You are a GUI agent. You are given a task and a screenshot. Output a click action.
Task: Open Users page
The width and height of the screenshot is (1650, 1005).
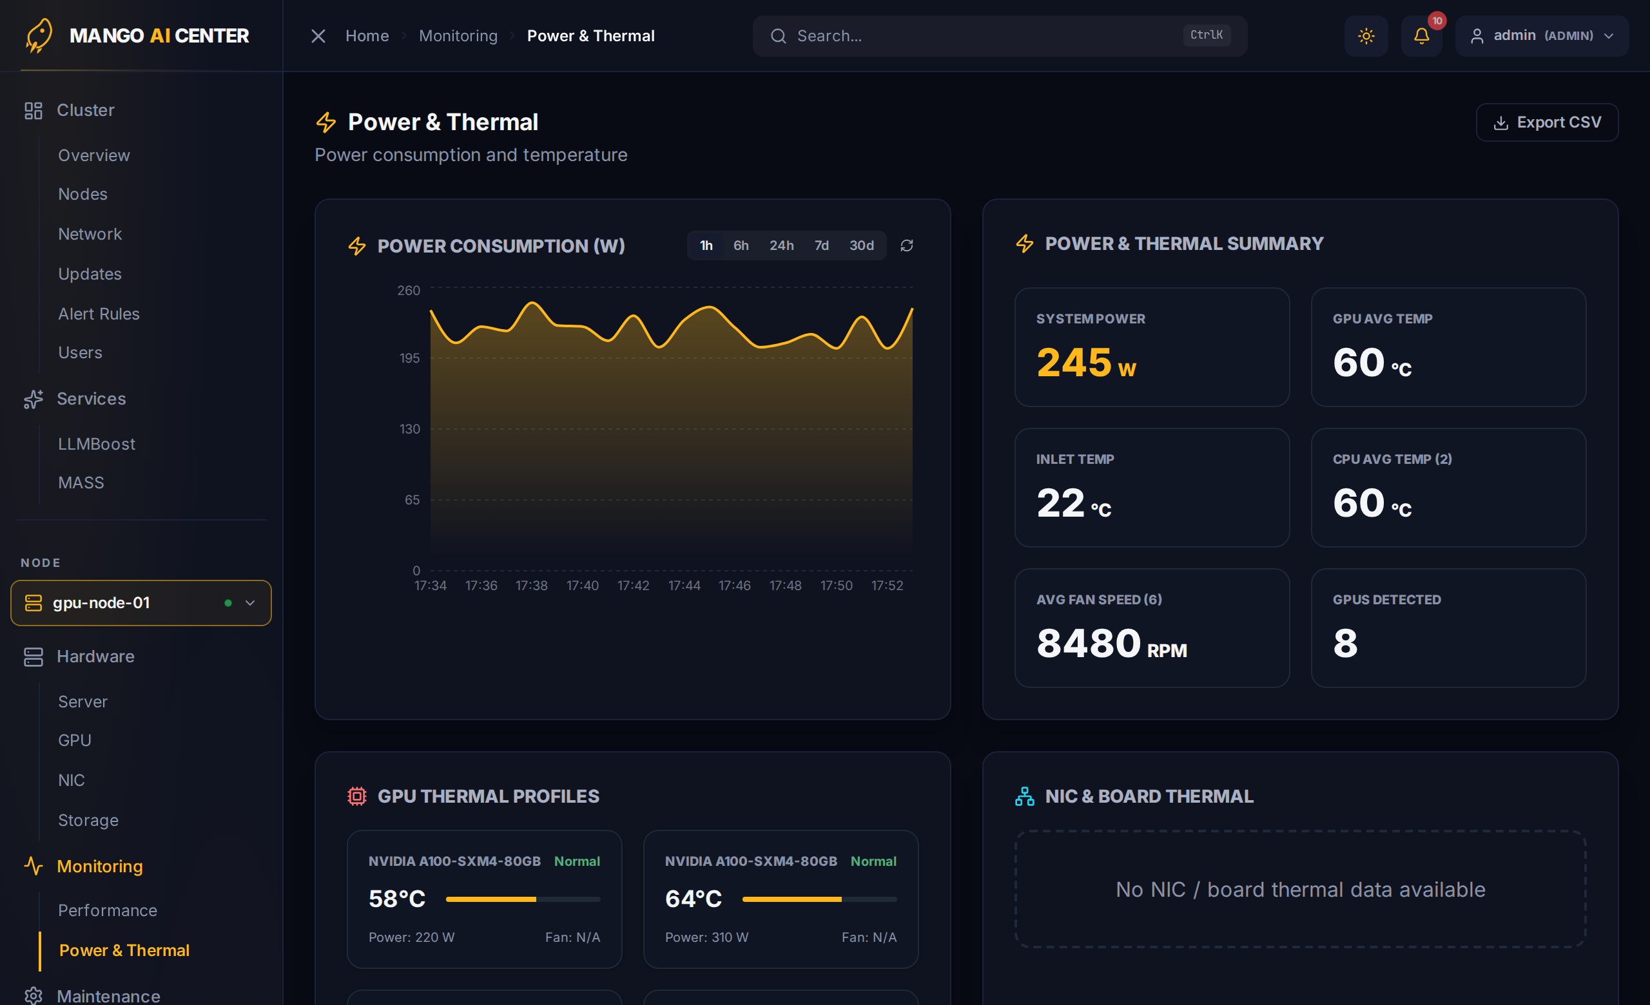click(x=80, y=352)
